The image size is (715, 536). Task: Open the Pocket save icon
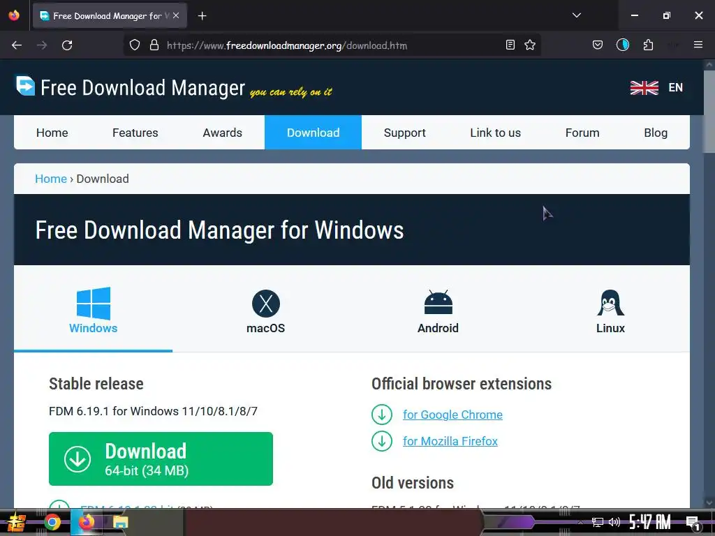(598, 45)
